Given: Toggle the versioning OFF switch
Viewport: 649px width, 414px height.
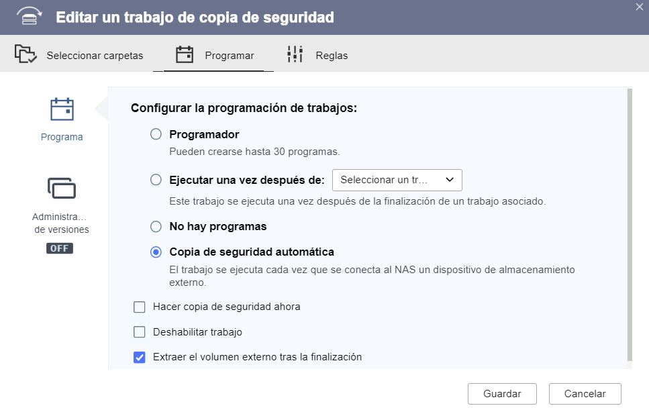Looking at the screenshot, I should click(60, 248).
